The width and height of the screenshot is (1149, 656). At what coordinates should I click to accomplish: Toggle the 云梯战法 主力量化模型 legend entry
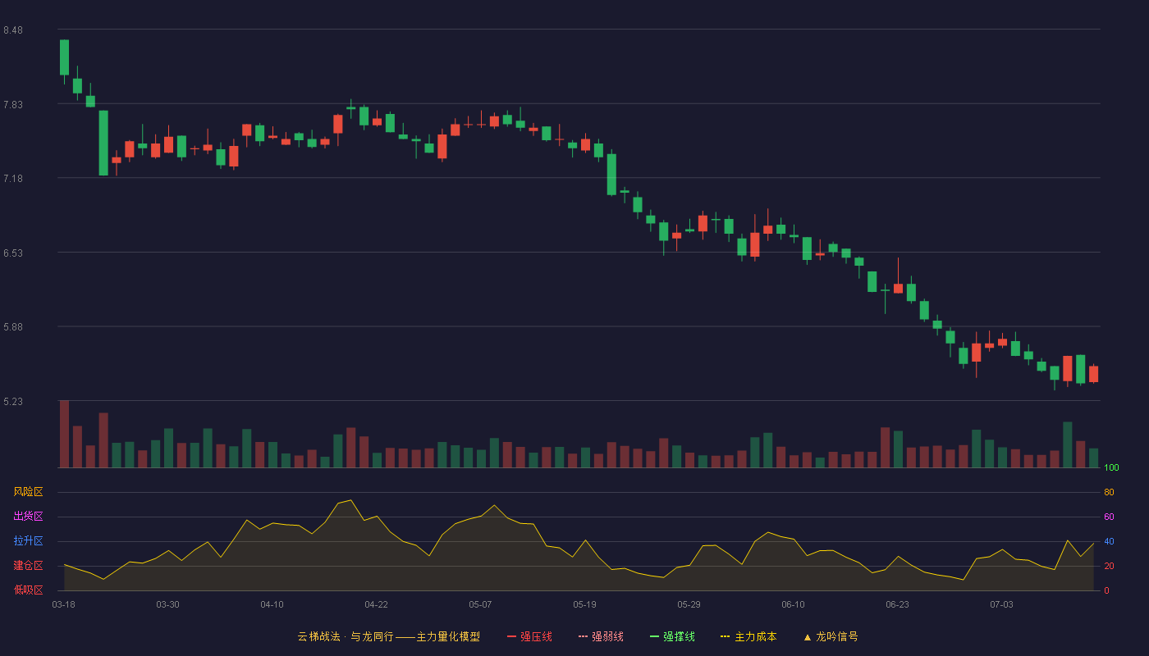pyautogui.click(x=388, y=636)
